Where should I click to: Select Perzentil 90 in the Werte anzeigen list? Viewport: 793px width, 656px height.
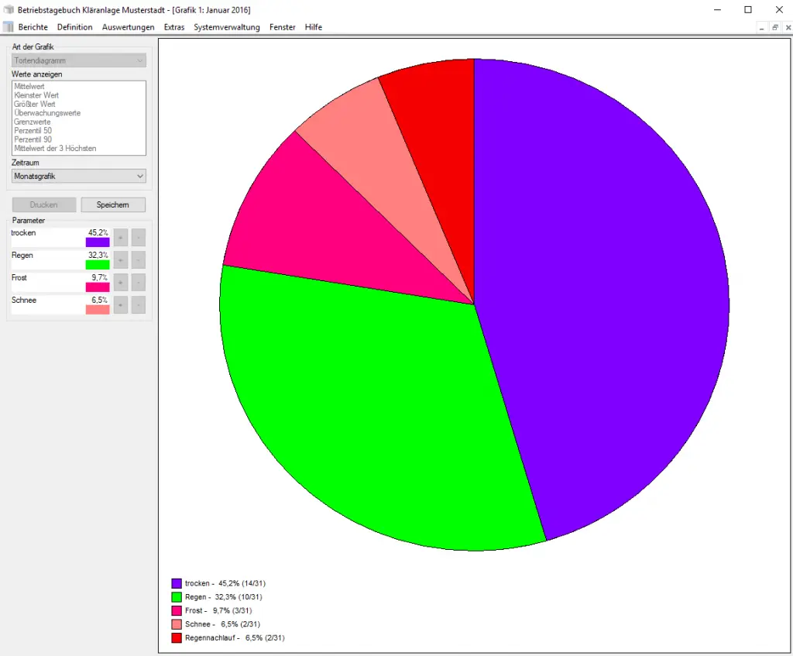point(33,139)
